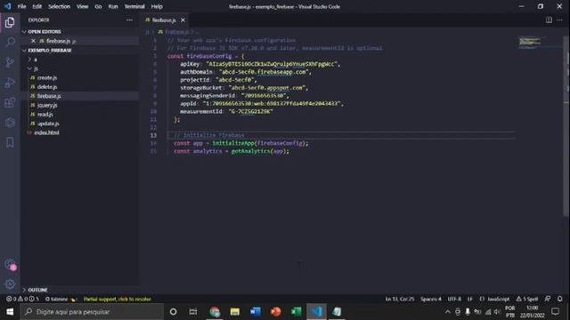This screenshot has width=570, height=320.
Task: Change end of line sequence LF
Action: (470, 299)
